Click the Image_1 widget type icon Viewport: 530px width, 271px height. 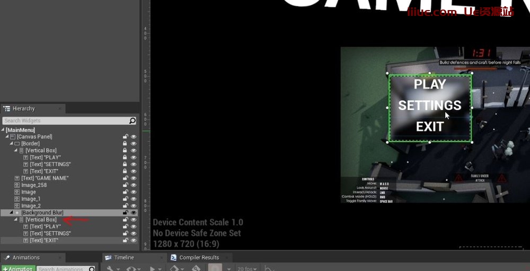[17, 199]
